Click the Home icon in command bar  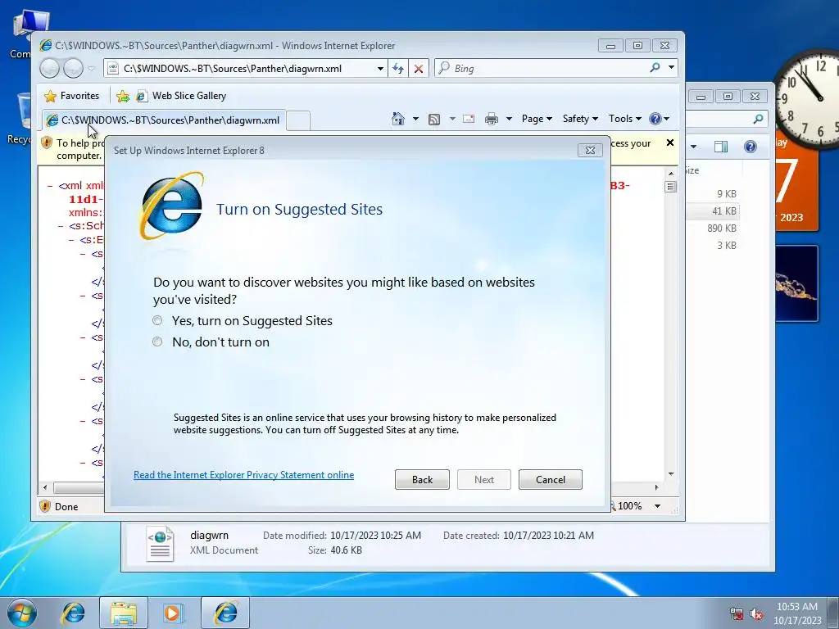coord(398,119)
